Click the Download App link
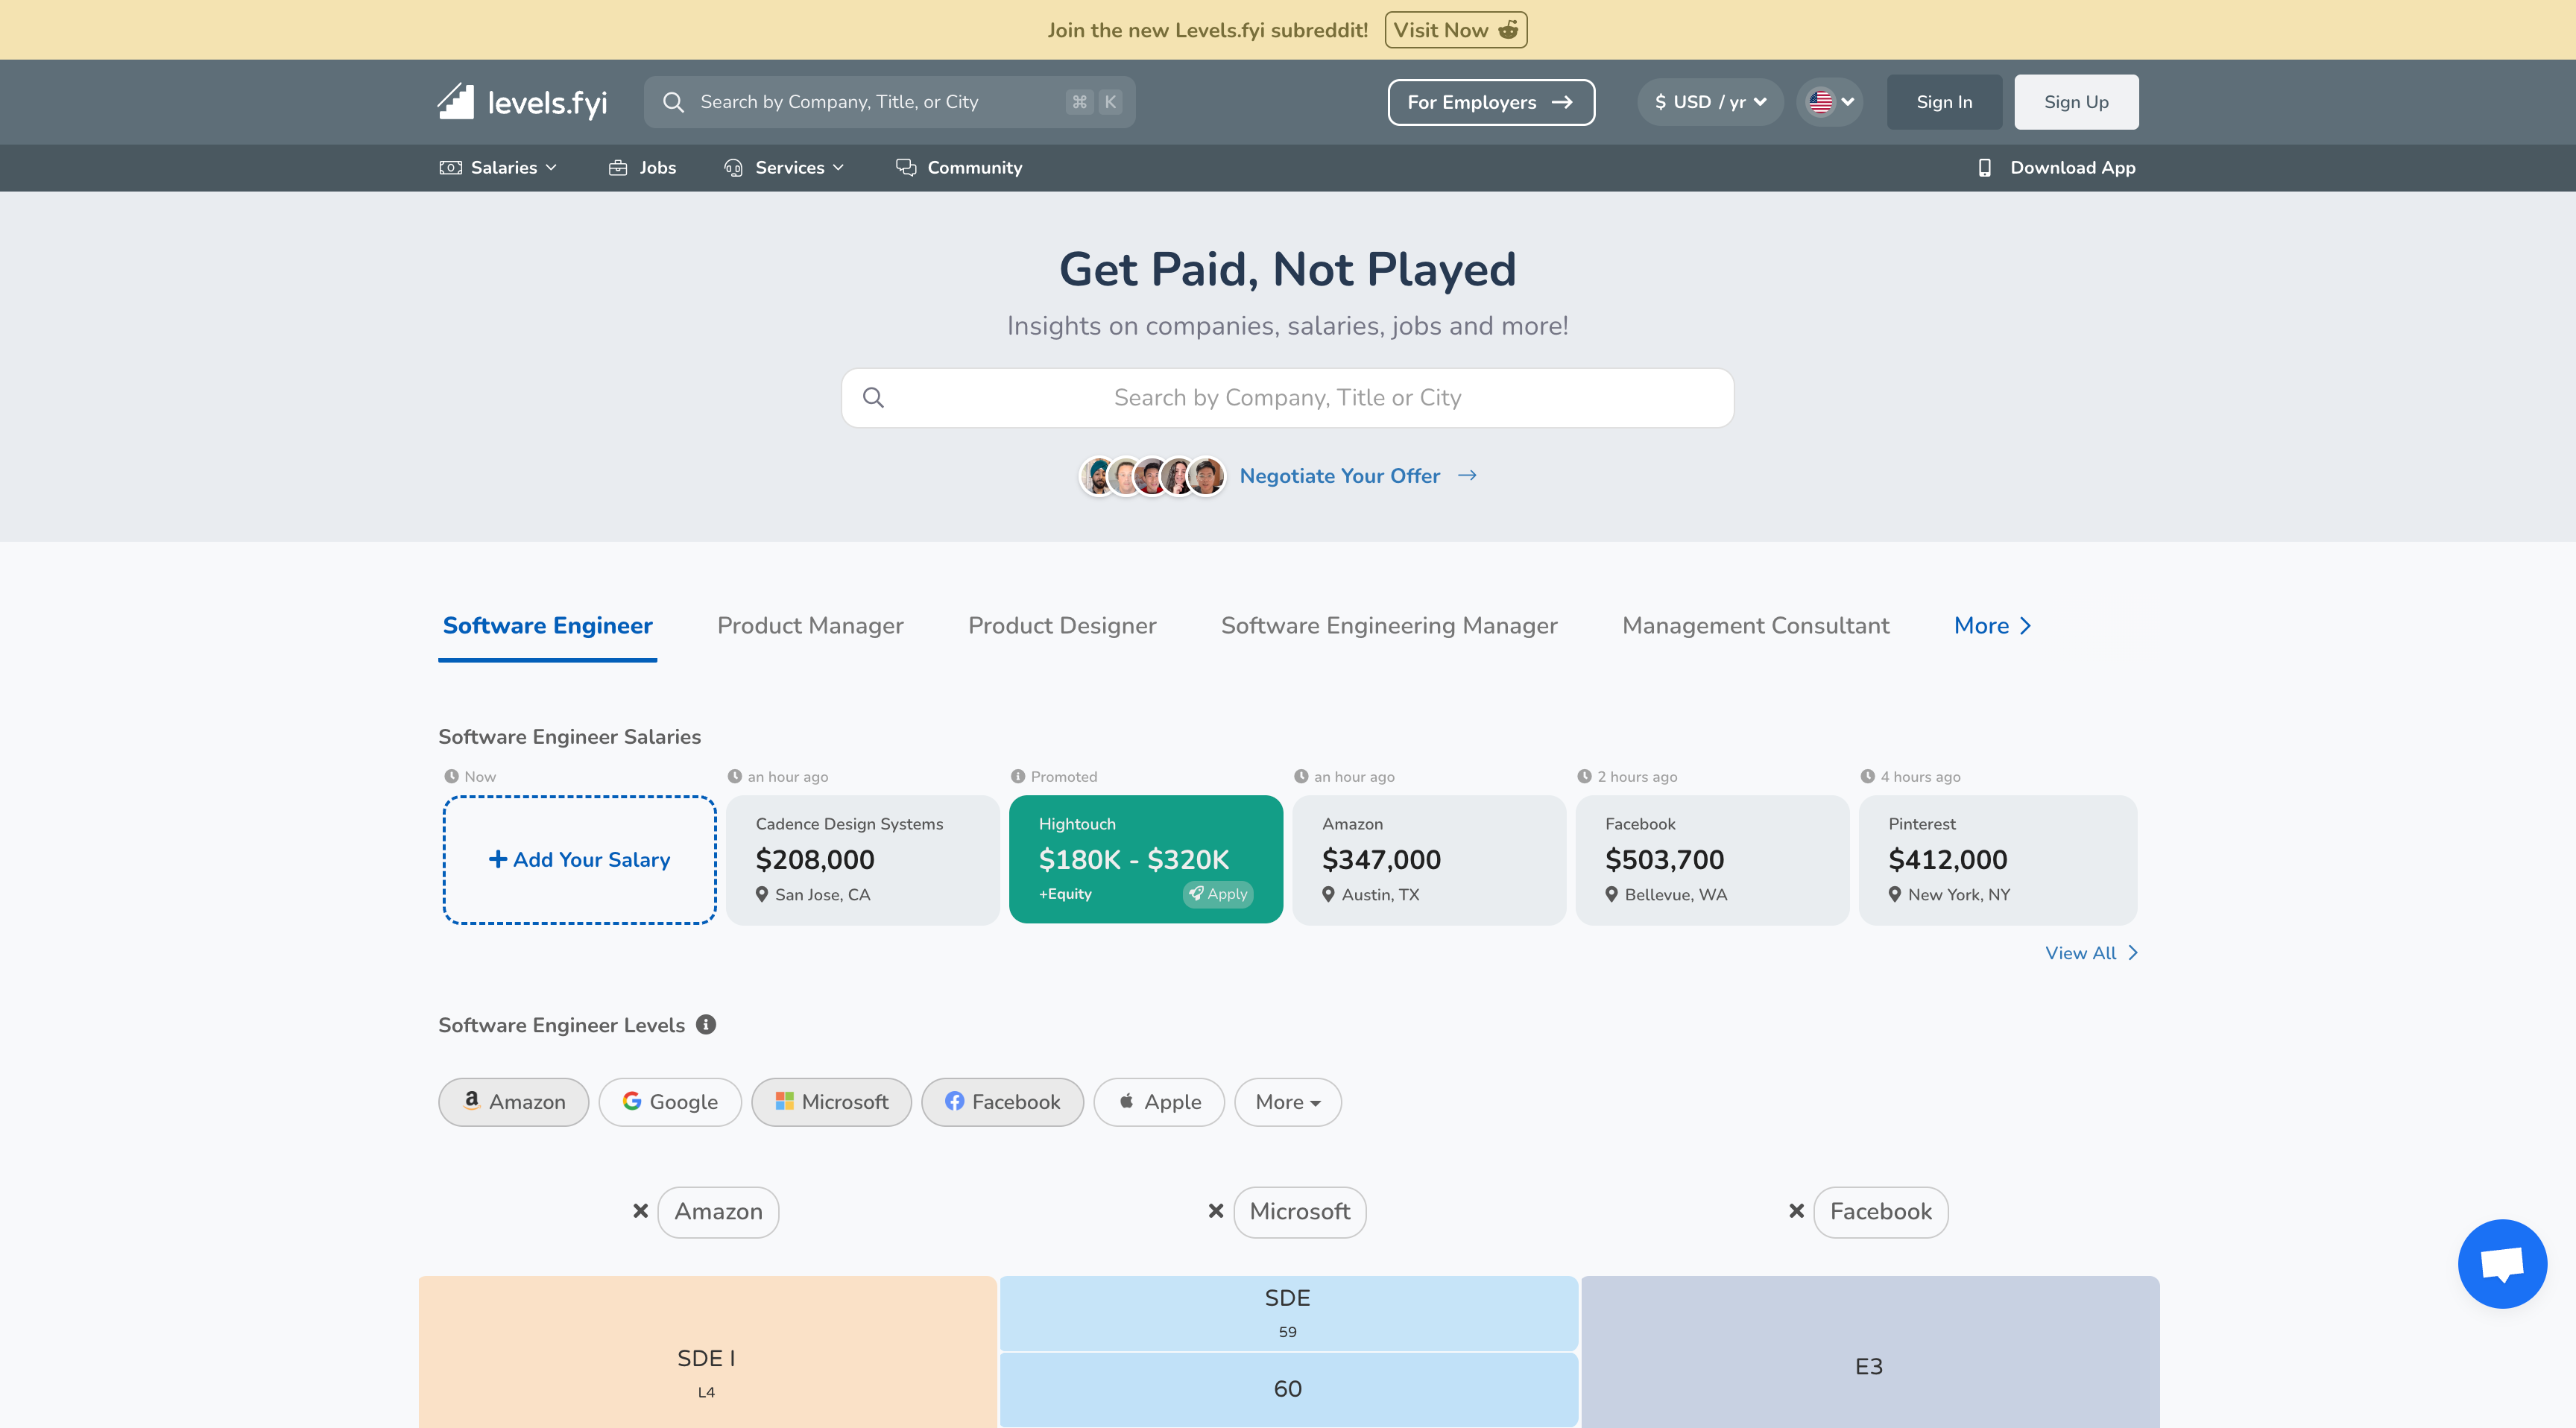This screenshot has height=1428, width=2576. point(2057,168)
